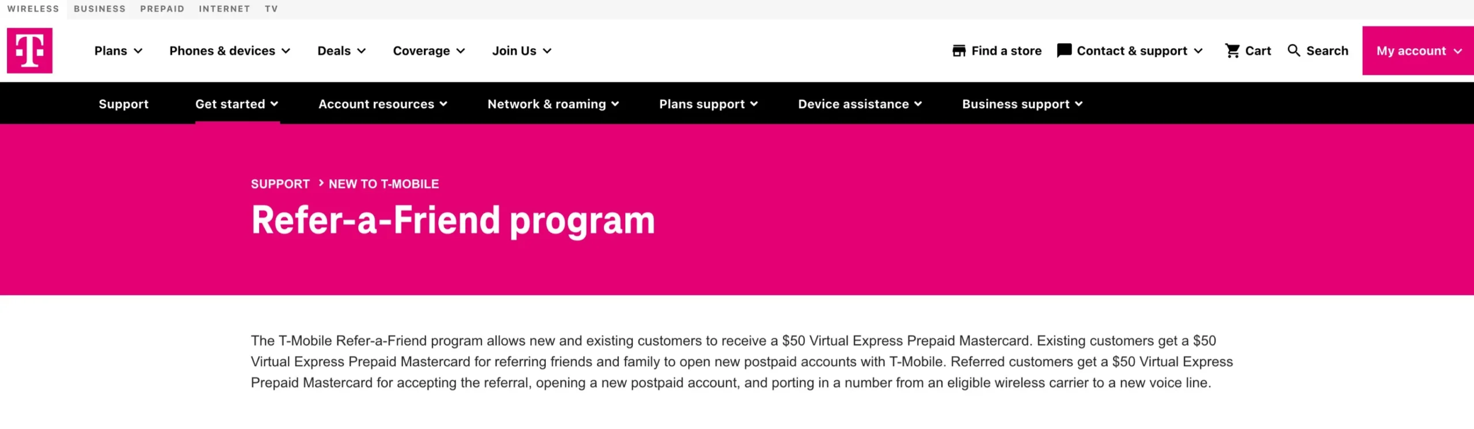1474x429 pixels.
Task: Click the shopping cart icon
Action: click(x=1232, y=51)
